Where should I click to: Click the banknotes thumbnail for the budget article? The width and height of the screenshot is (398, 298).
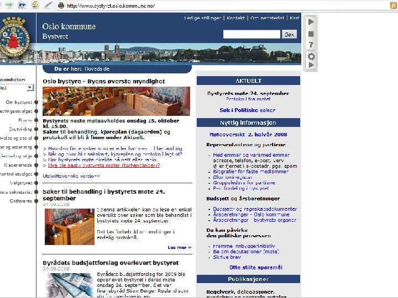70,285
